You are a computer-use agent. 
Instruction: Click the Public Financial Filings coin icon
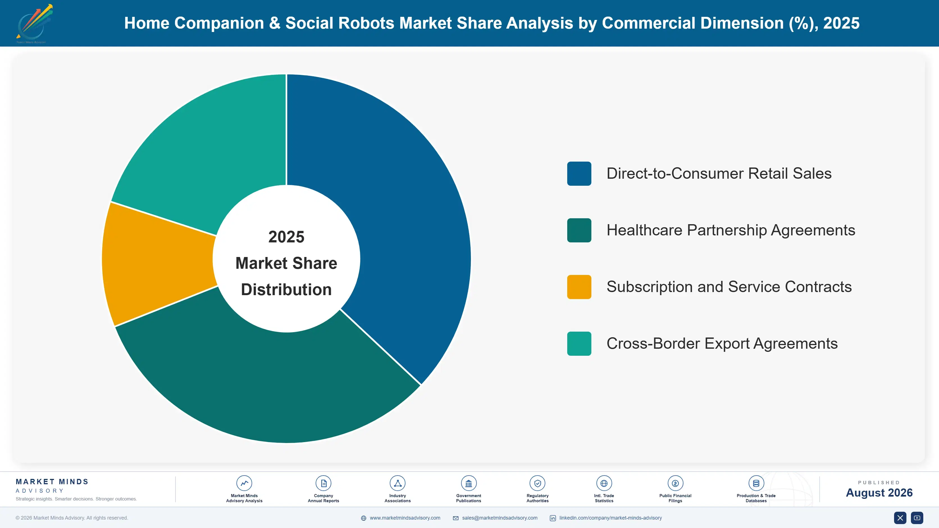pyautogui.click(x=675, y=483)
